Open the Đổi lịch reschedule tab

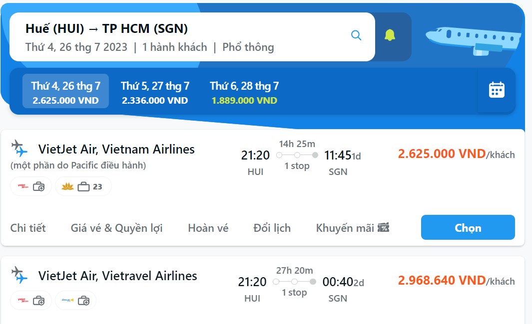272,228
